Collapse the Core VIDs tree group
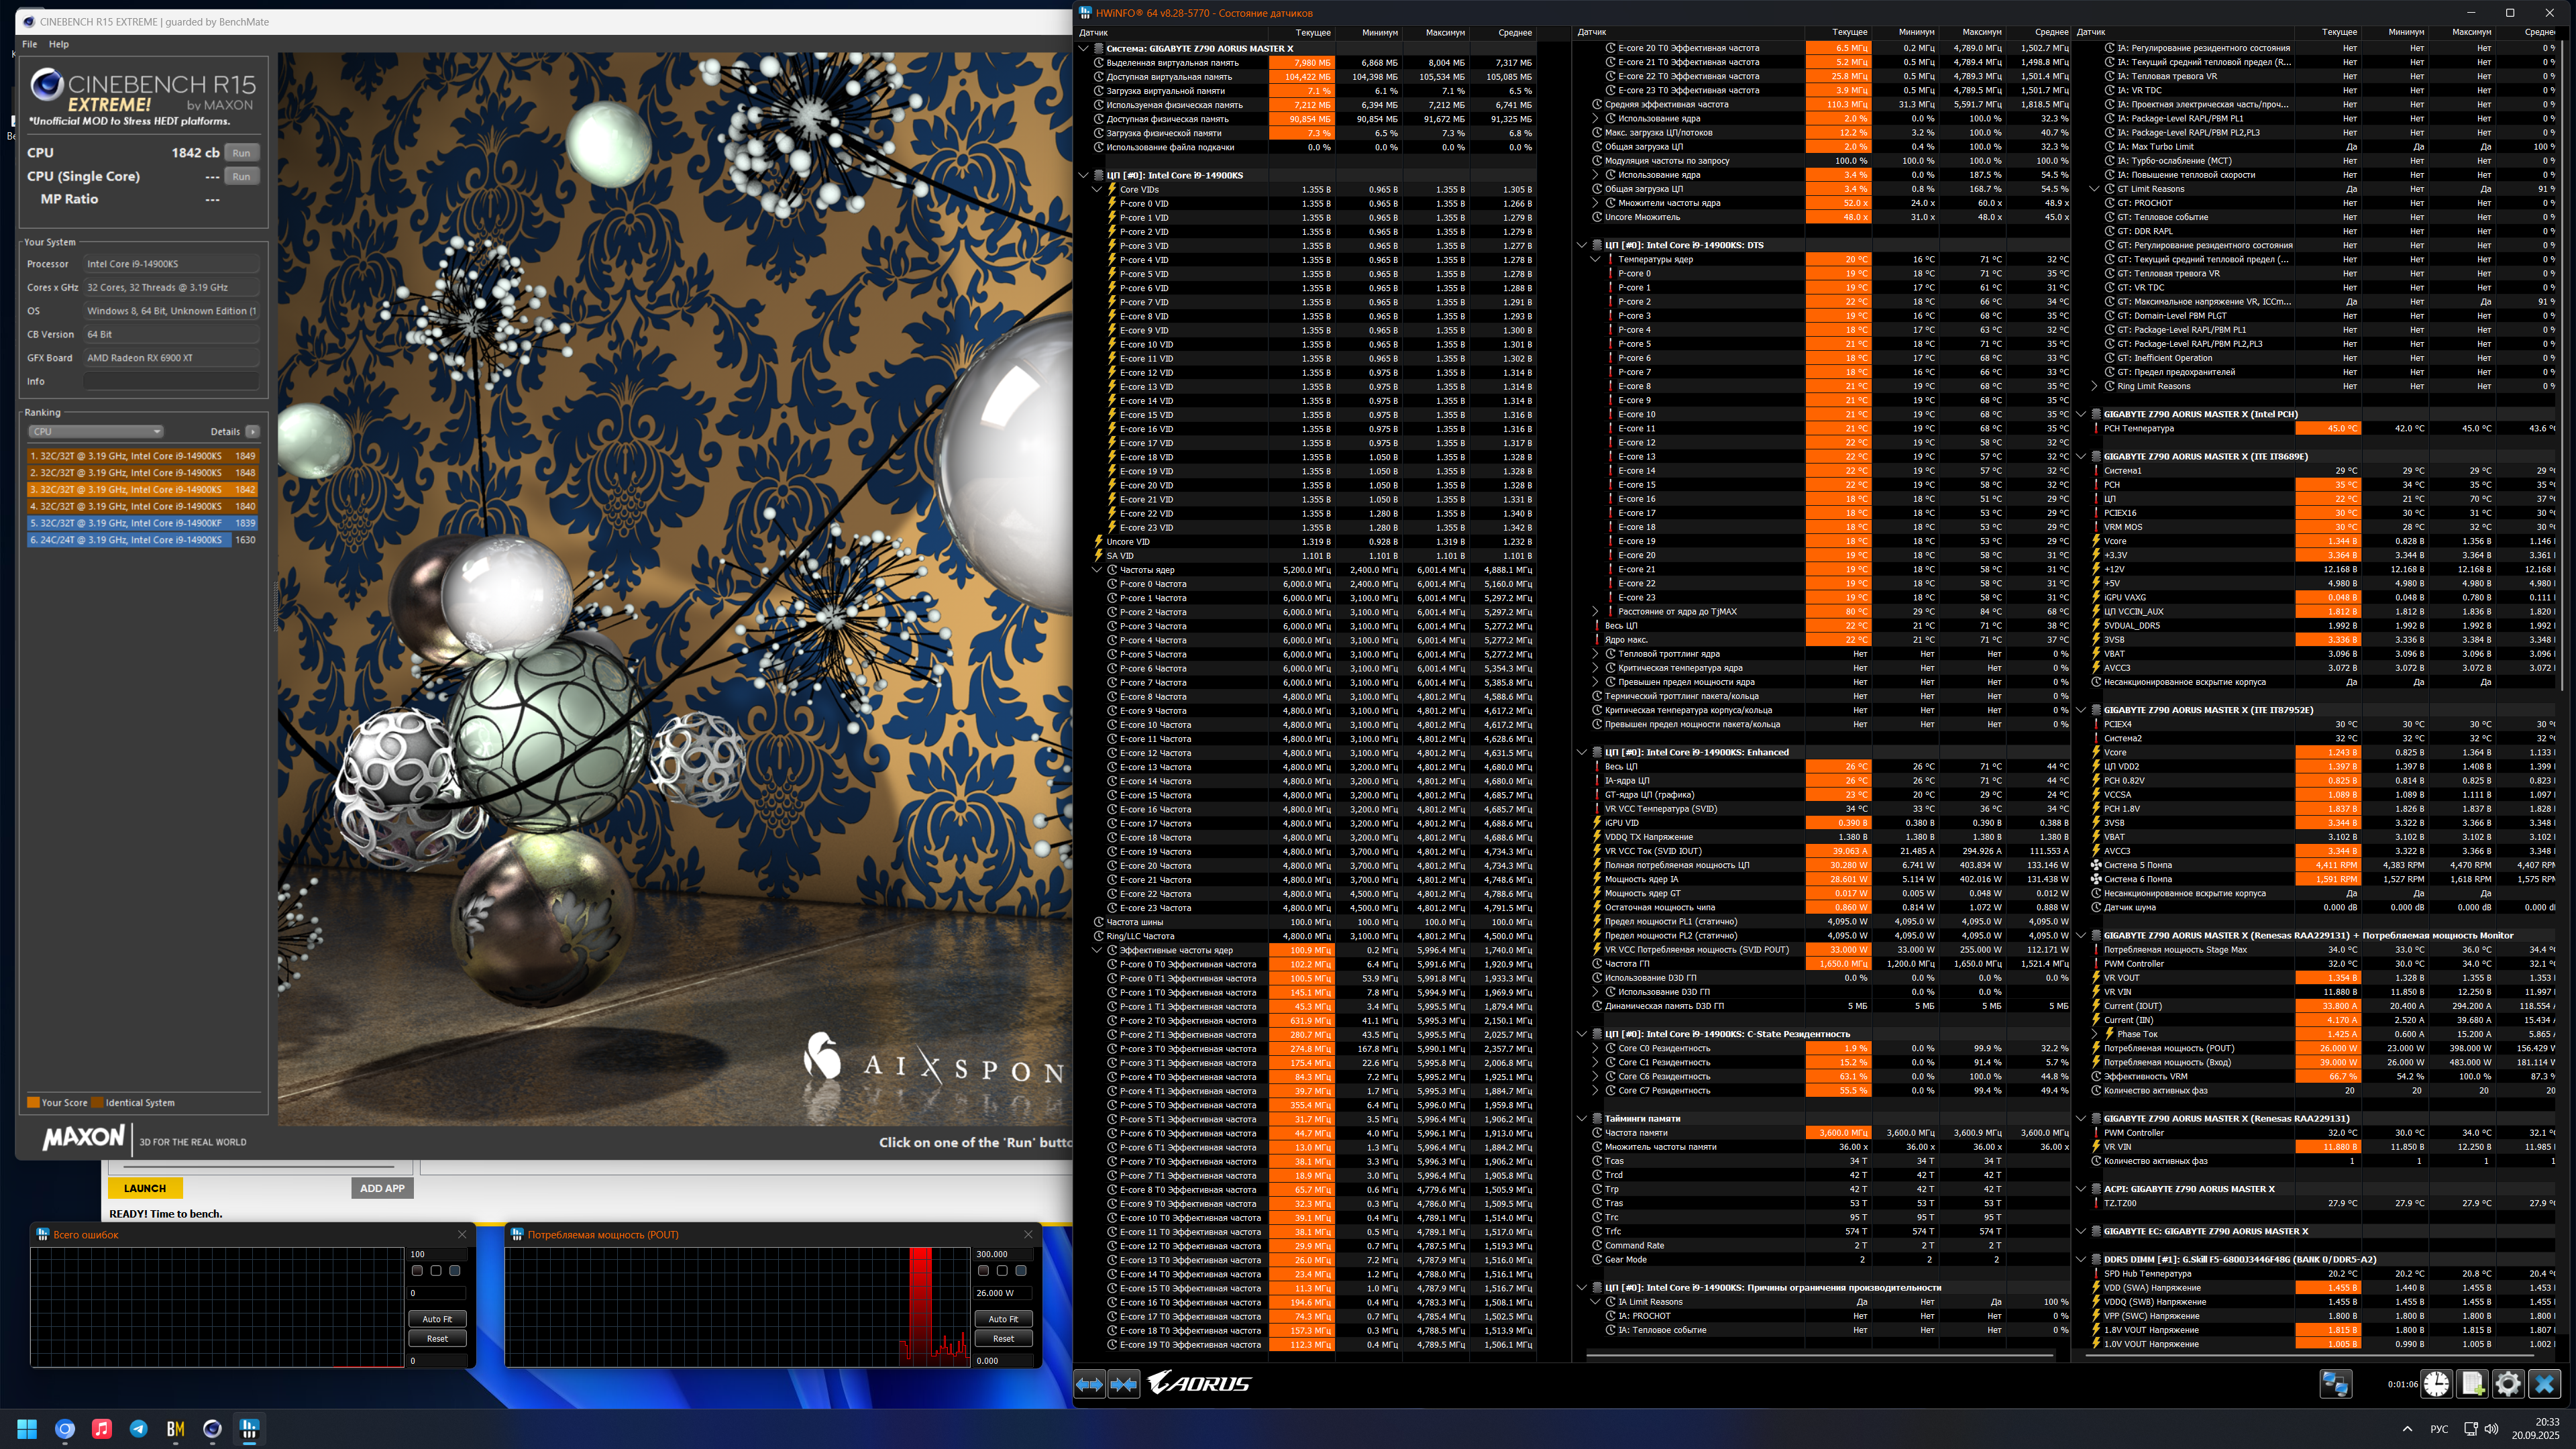The height and width of the screenshot is (1449, 2576). click(1097, 189)
